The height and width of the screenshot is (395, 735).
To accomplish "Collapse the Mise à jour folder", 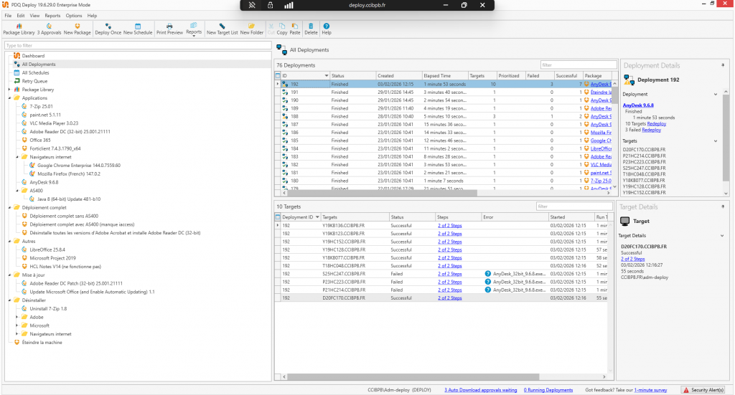I will (9, 275).
